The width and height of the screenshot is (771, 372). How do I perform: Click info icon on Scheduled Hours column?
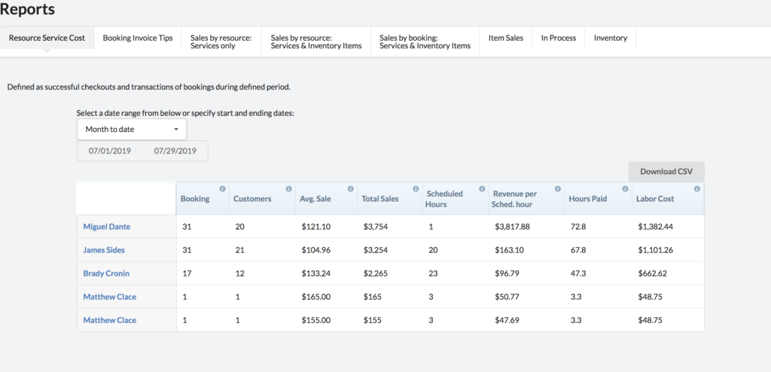[x=482, y=188]
